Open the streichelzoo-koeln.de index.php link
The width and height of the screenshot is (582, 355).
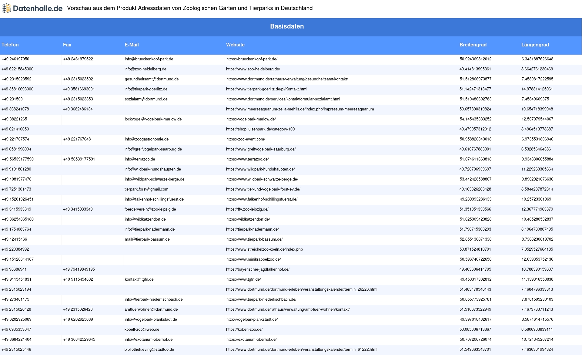pyautogui.click(x=264, y=249)
